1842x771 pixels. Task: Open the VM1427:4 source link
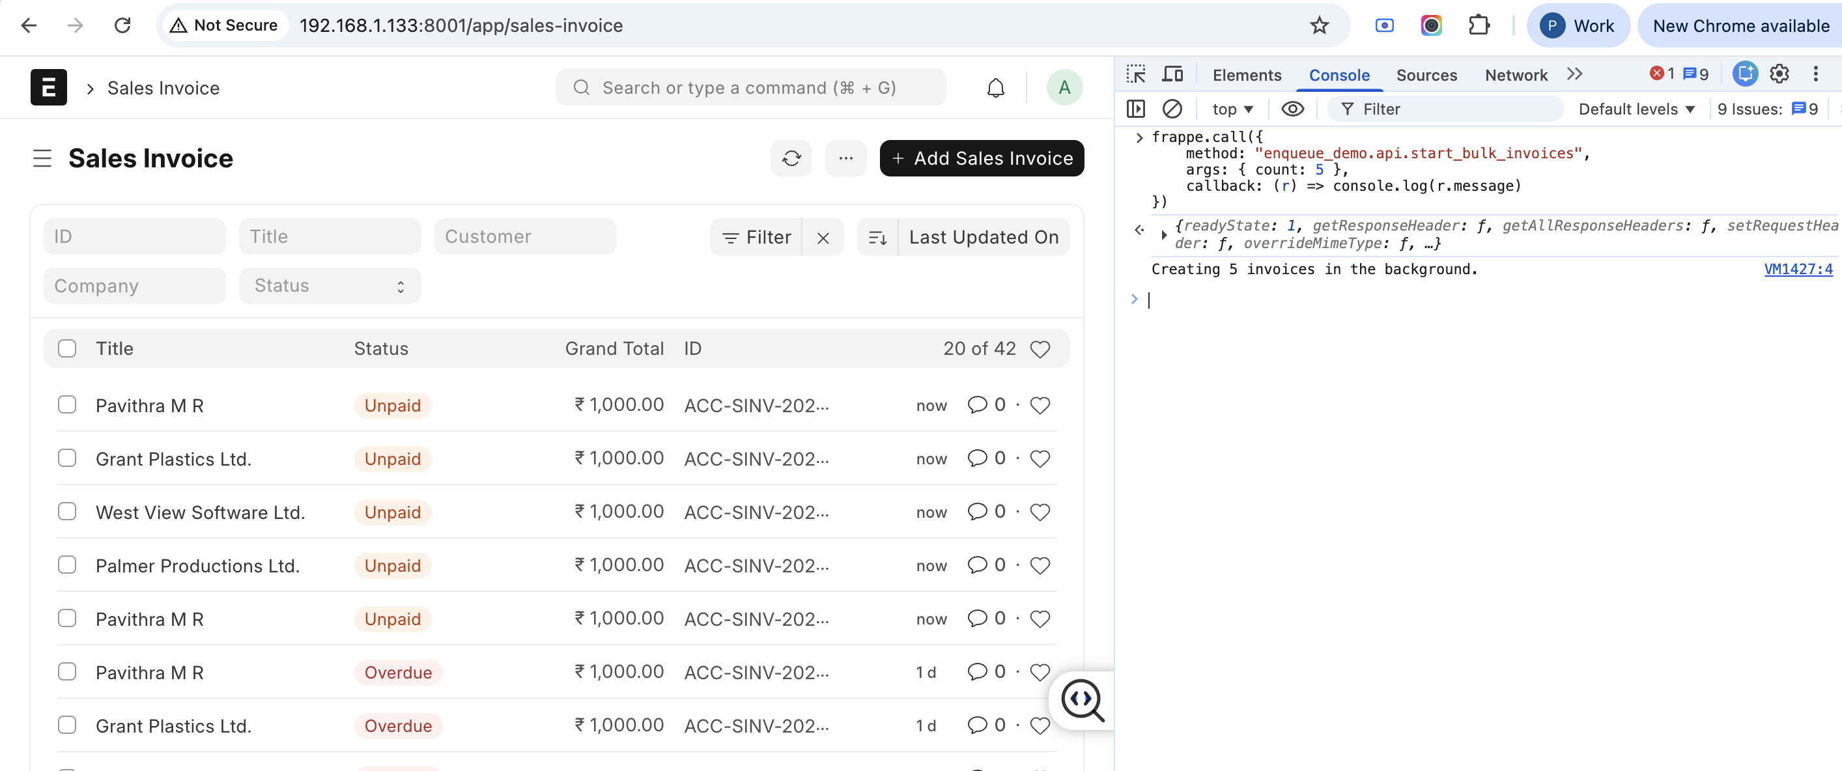(x=1798, y=270)
